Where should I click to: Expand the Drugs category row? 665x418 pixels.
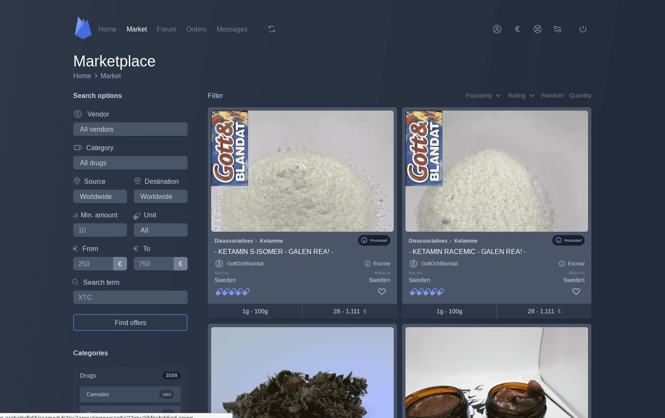[x=130, y=376]
